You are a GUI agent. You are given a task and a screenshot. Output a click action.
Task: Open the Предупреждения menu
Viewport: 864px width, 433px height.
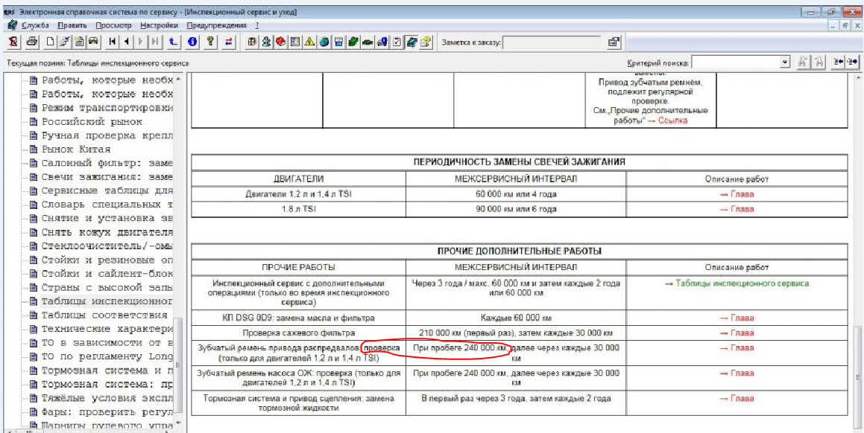[x=216, y=25]
